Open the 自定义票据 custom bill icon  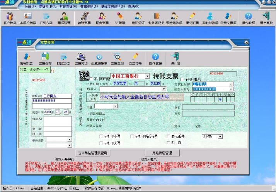228,18
